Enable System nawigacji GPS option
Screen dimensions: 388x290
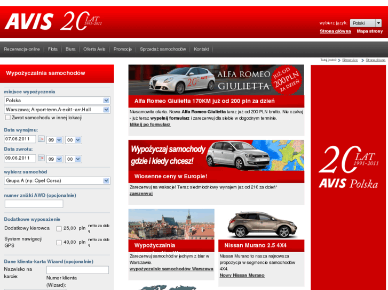tap(59, 243)
